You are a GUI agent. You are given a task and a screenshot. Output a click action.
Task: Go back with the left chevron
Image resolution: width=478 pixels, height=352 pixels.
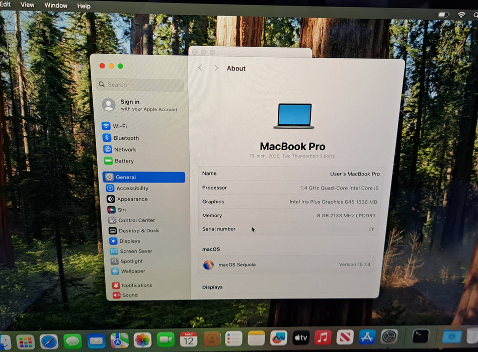click(x=200, y=68)
